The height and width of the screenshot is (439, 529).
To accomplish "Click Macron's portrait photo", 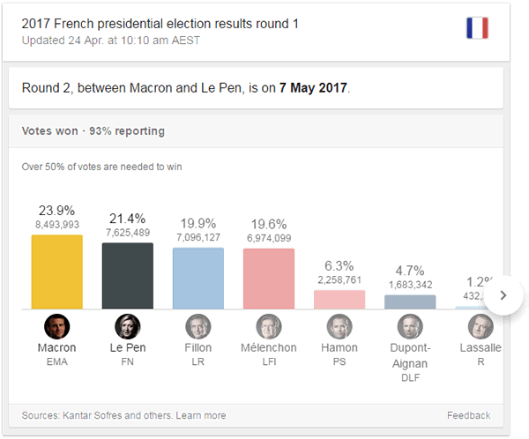I will [x=57, y=327].
